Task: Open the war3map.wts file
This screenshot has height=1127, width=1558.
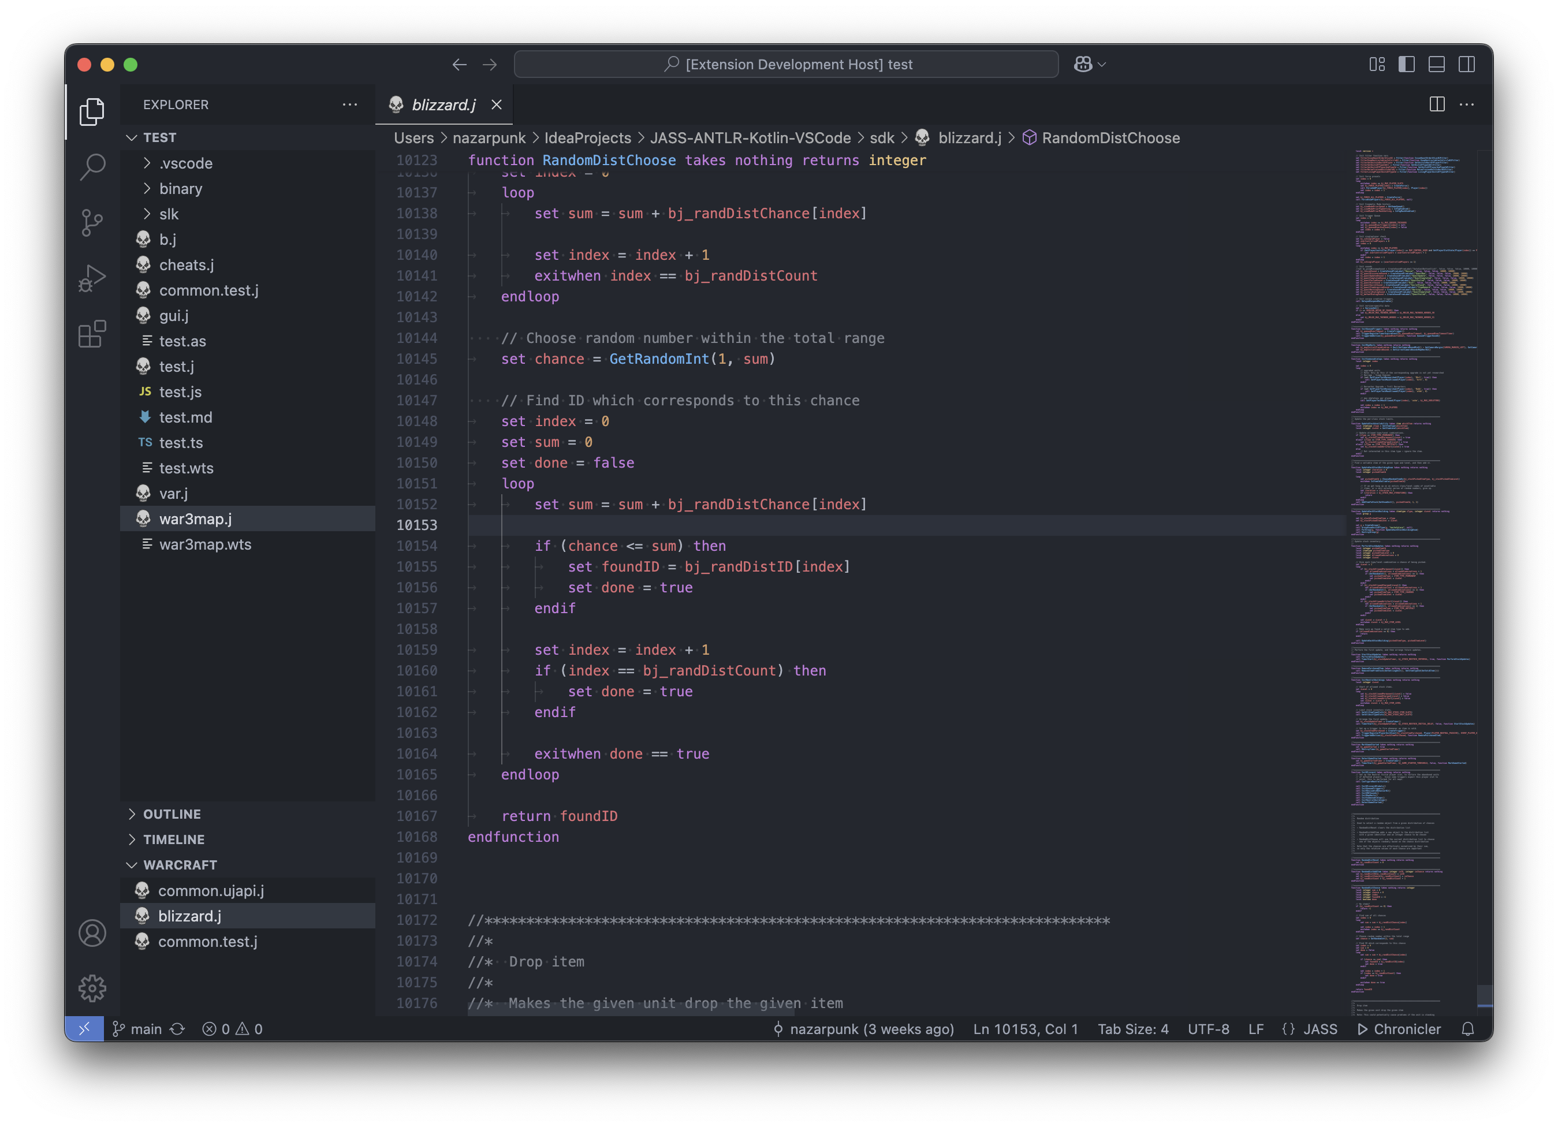Action: [204, 544]
